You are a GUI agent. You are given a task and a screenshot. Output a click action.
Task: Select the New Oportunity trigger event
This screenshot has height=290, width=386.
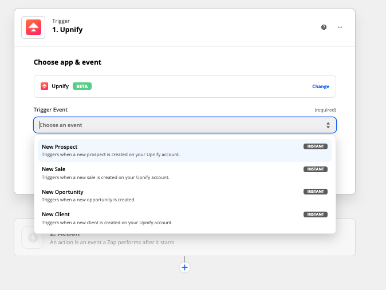184,196
